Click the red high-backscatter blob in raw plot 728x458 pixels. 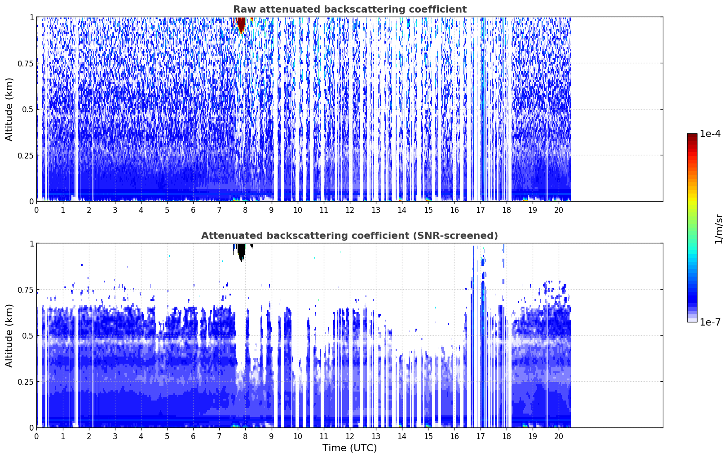tap(241, 24)
